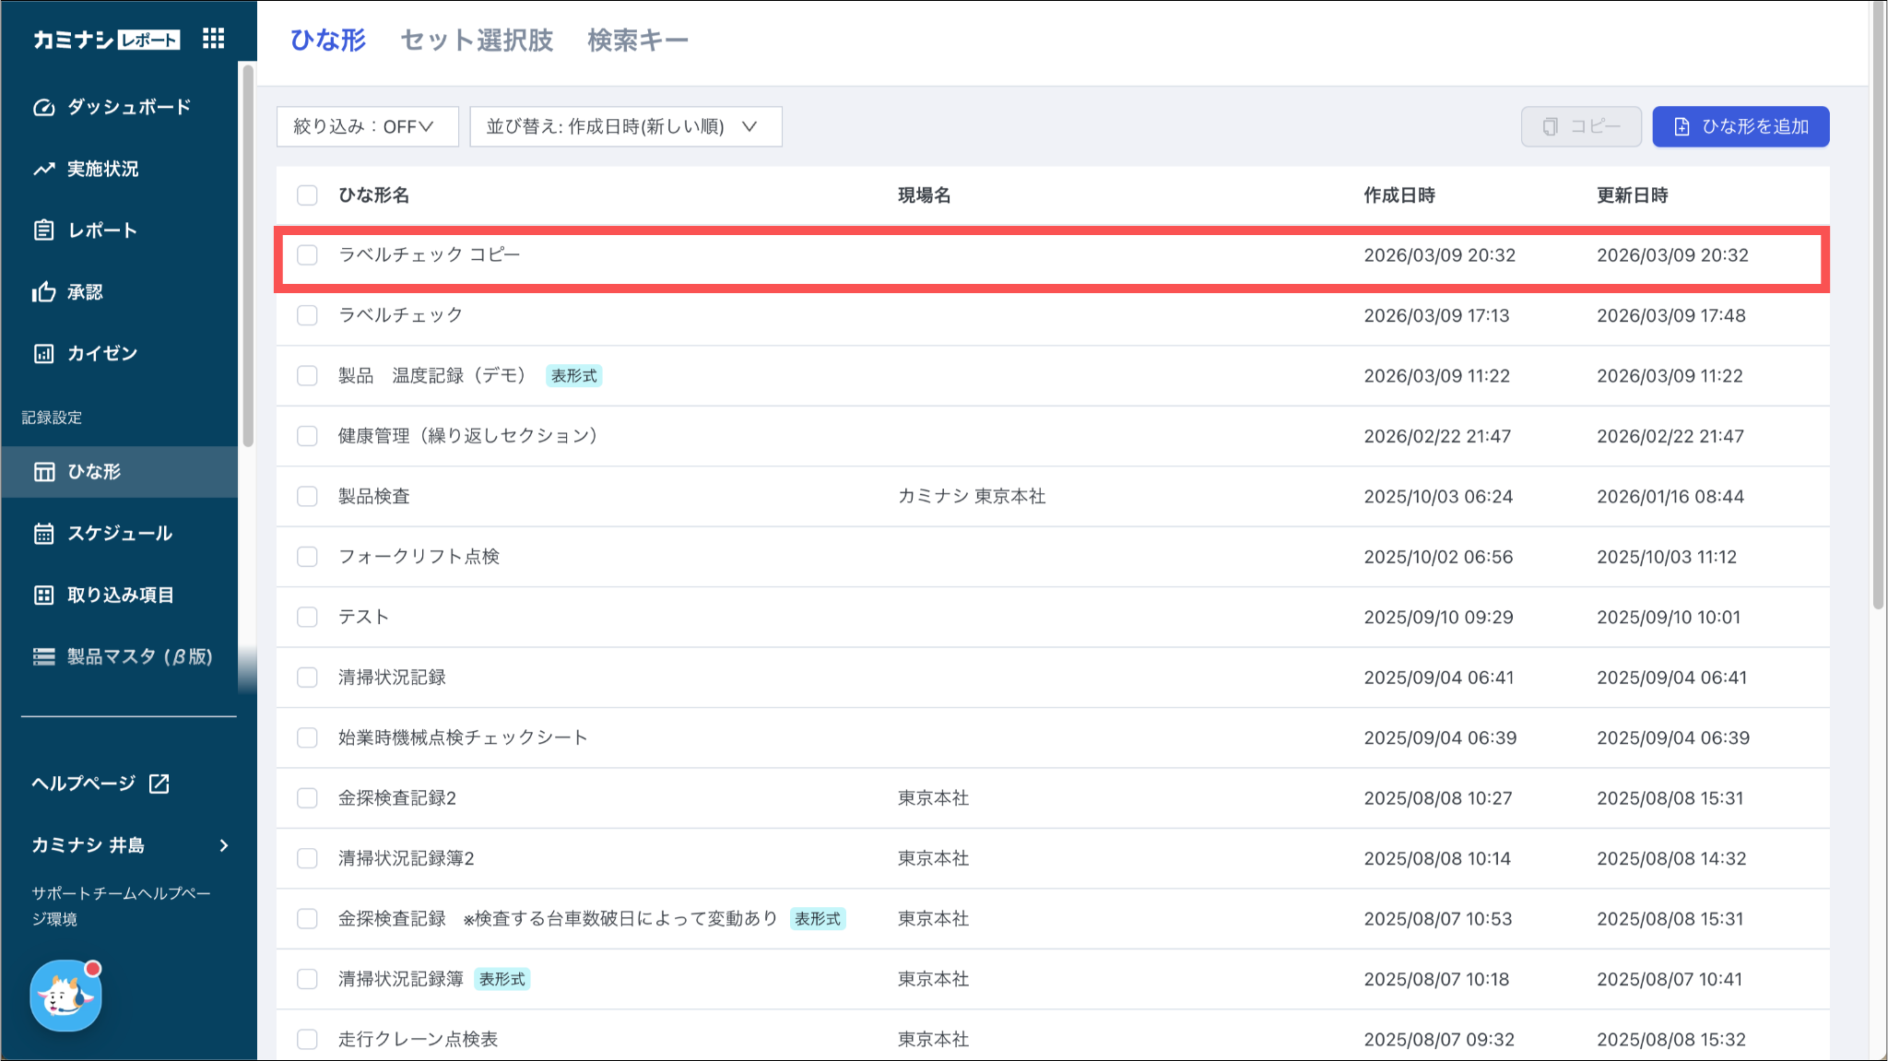The width and height of the screenshot is (1888, 1061).
Task: Click the ひな形を追加 button
Action: click(x=1740, y=126)
